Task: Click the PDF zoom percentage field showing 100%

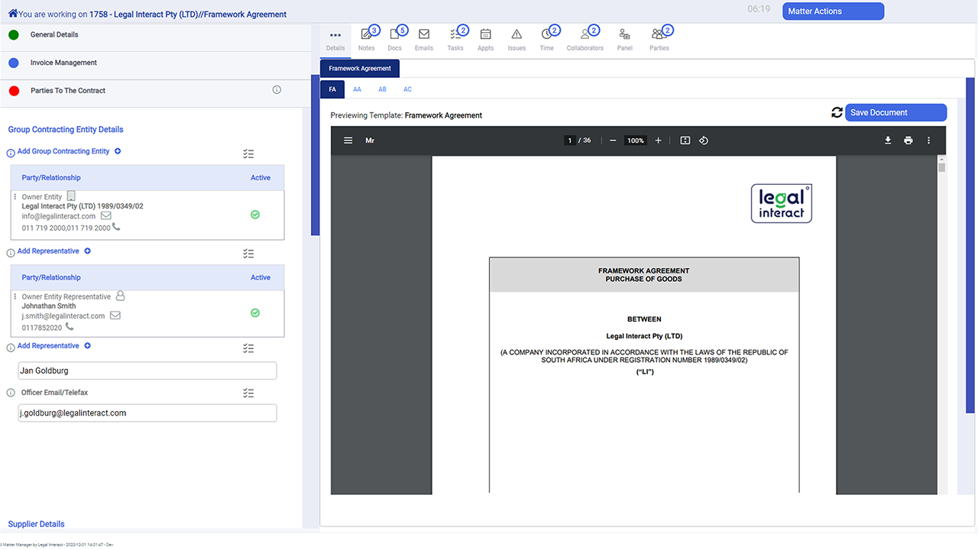Action: coord(636,141)
